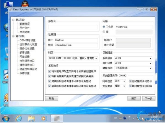Select the 域 radio button
165x123 pixels.
click(x=104, y=32)
